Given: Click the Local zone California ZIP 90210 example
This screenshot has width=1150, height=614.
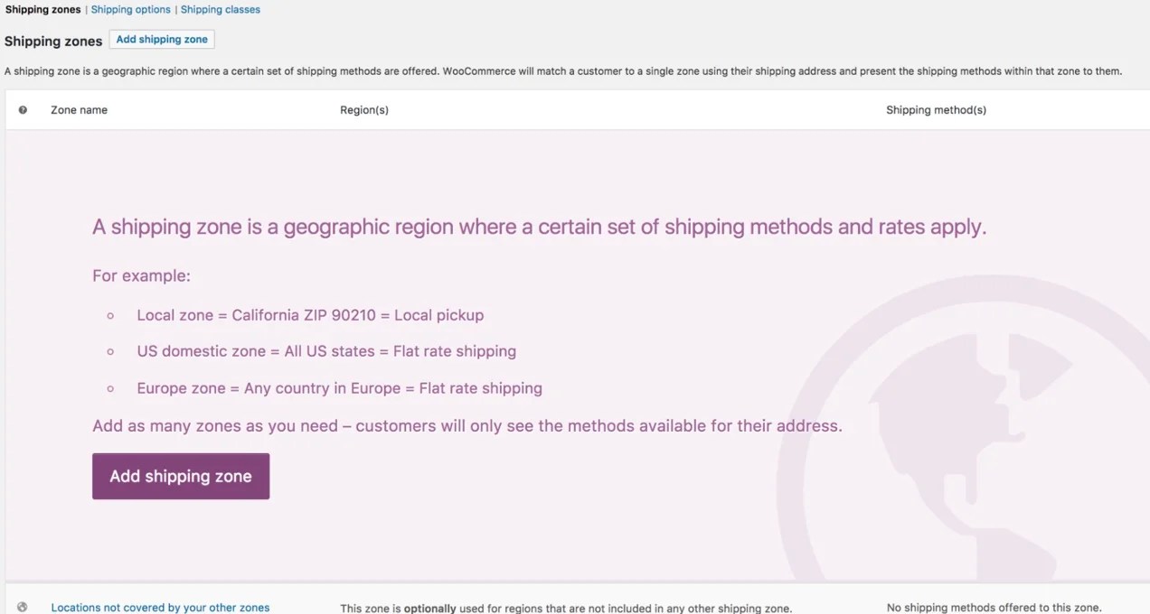Looking at the screenshot, I should click(x=310, y=315).
